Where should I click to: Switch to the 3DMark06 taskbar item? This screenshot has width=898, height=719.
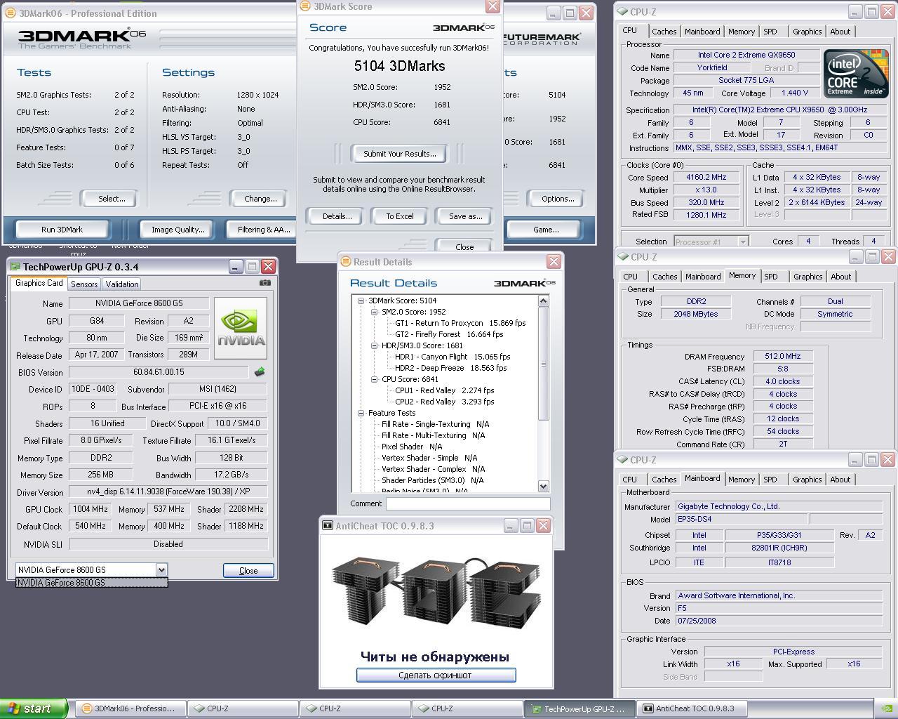tap(130, 708)
